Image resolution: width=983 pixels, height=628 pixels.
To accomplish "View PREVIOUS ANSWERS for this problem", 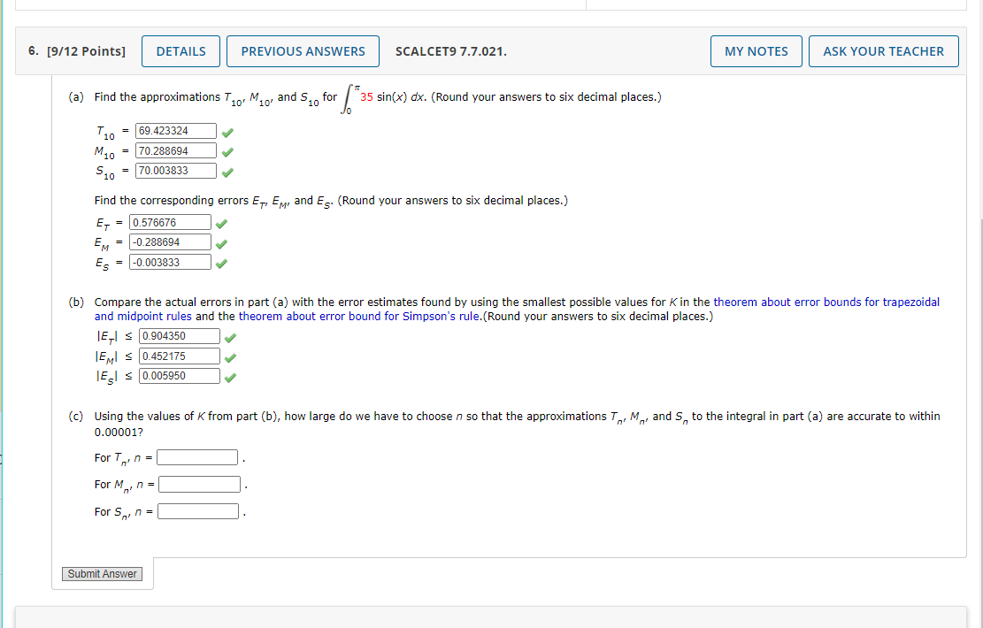I will [x=303, y=50].
